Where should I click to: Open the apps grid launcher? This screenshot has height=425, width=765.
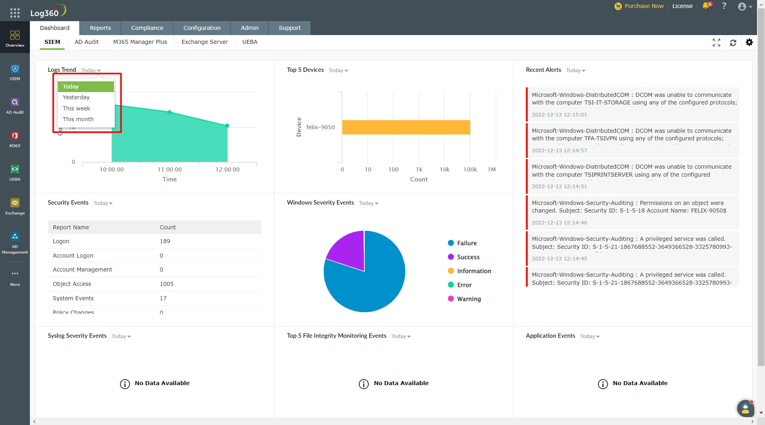pos(15,13)
